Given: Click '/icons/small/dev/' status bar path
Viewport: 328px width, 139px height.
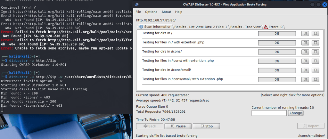Looking at the screenshot, I should (311, 136).
